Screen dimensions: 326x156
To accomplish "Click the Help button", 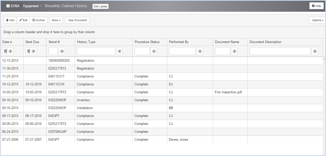I will pyautogui.click(x=317, y=6).
